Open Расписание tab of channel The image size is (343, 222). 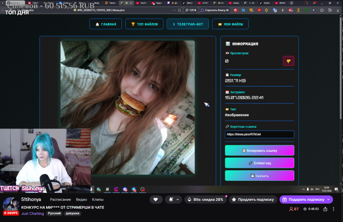click(x=60, y=199)
